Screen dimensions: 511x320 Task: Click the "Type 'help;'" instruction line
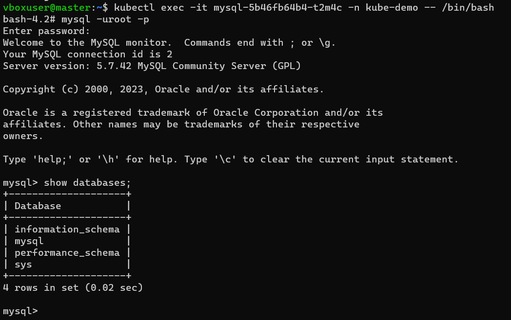pos(231,160)
